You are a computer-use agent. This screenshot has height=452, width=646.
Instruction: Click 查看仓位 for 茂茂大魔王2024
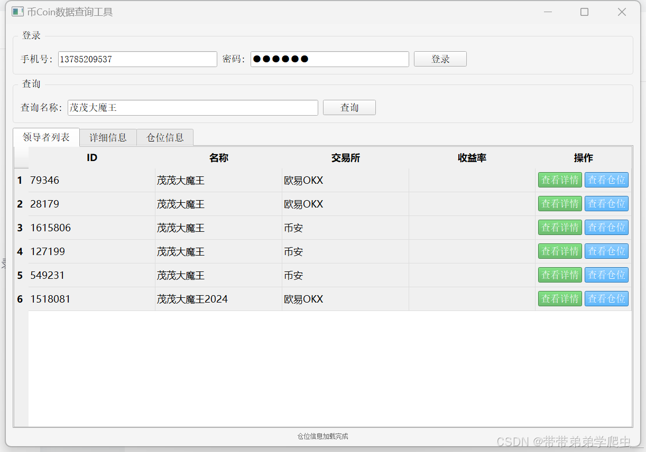(x=606, y=299)
